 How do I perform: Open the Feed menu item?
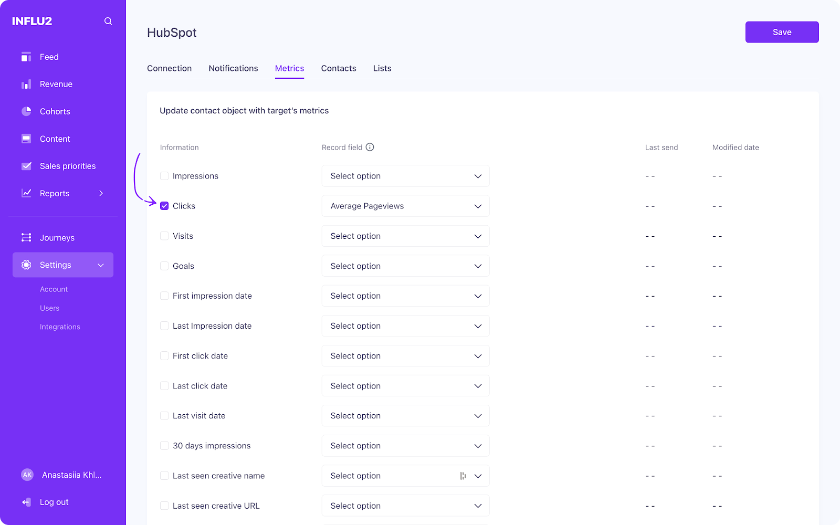pyautogui.click(x=49, y=57)
